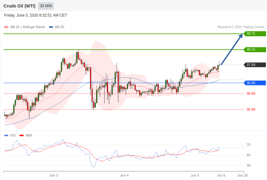267x180 pixels.
Task: Select the MA 20 + Bollinger Bands label
Action: pos(28,27)
